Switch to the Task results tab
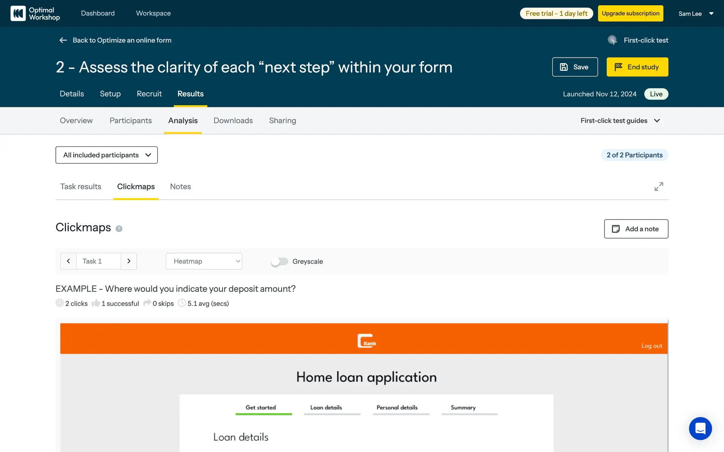The width and height of the screenshot is (724, 452). click(x=81, y=187)
